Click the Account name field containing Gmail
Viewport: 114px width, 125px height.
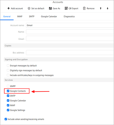coord(70,25)
